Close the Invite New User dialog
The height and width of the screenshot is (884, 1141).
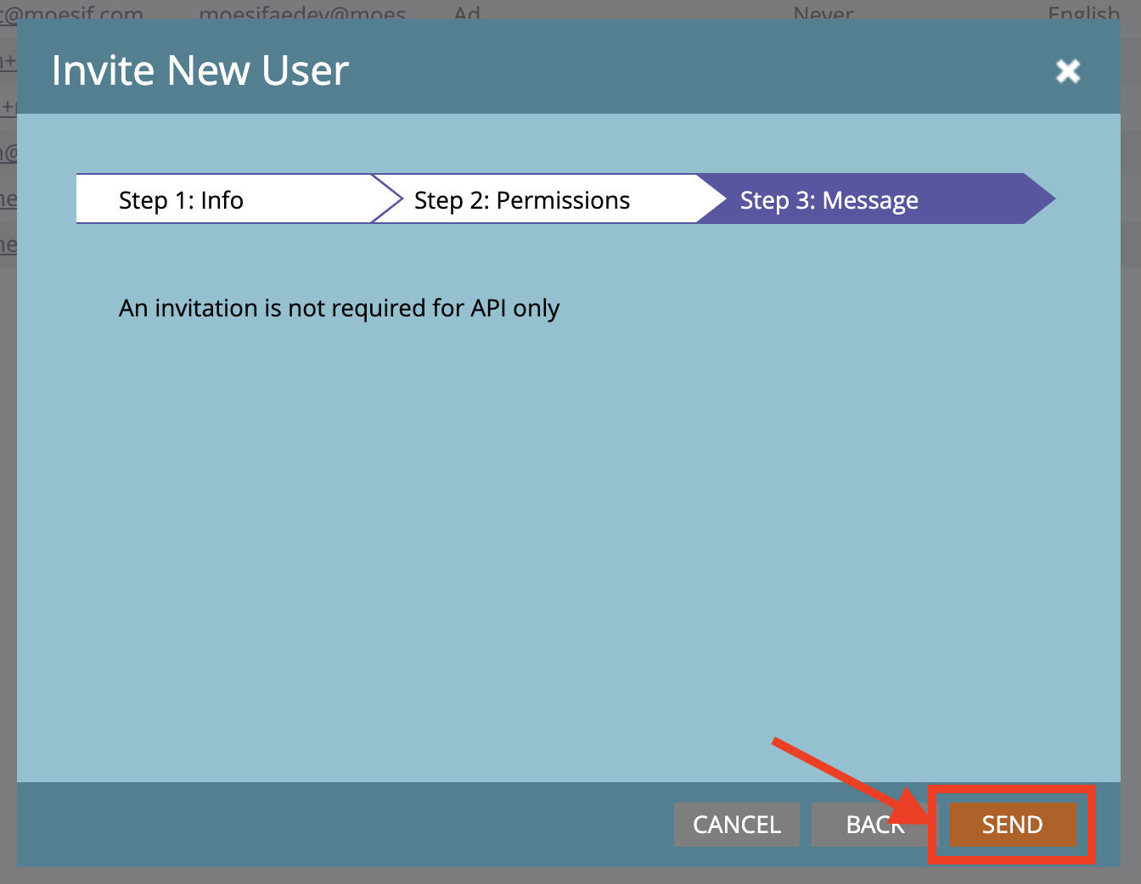(x=1067, y=70)
